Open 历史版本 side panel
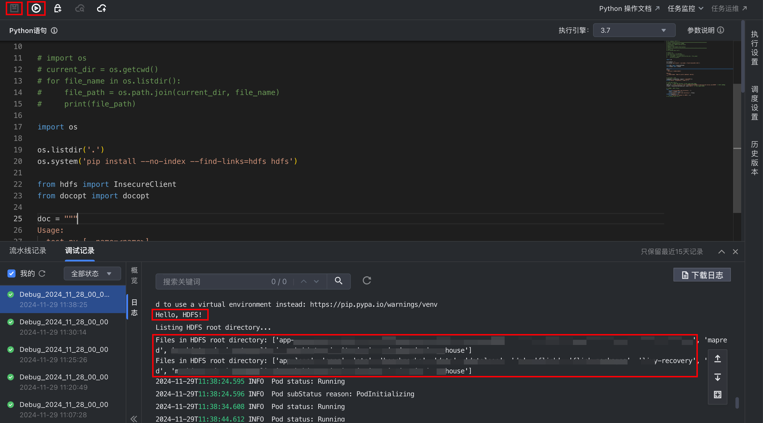The height and width of the screenshot is (423, 763). click(x=754, y=158)
